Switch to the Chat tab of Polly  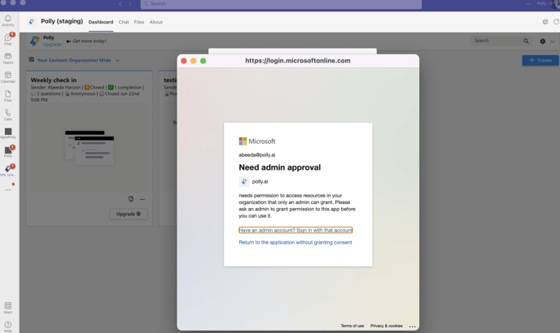(124, 22)
